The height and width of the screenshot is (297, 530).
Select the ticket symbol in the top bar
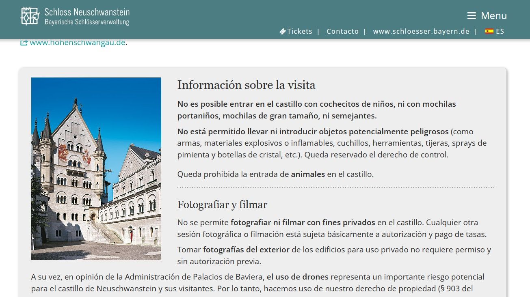282,31
